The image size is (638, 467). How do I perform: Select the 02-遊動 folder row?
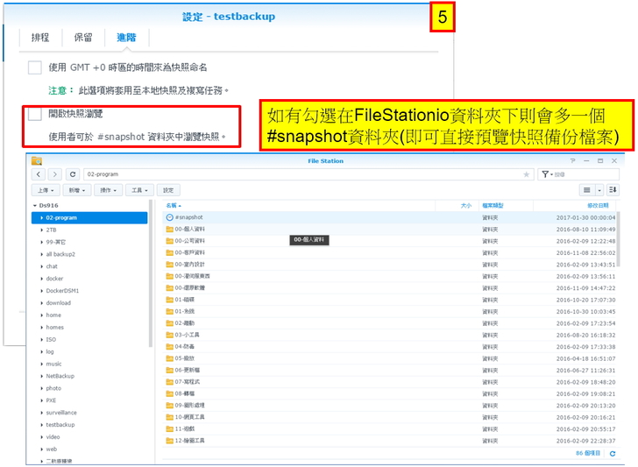tap(390, 323)
